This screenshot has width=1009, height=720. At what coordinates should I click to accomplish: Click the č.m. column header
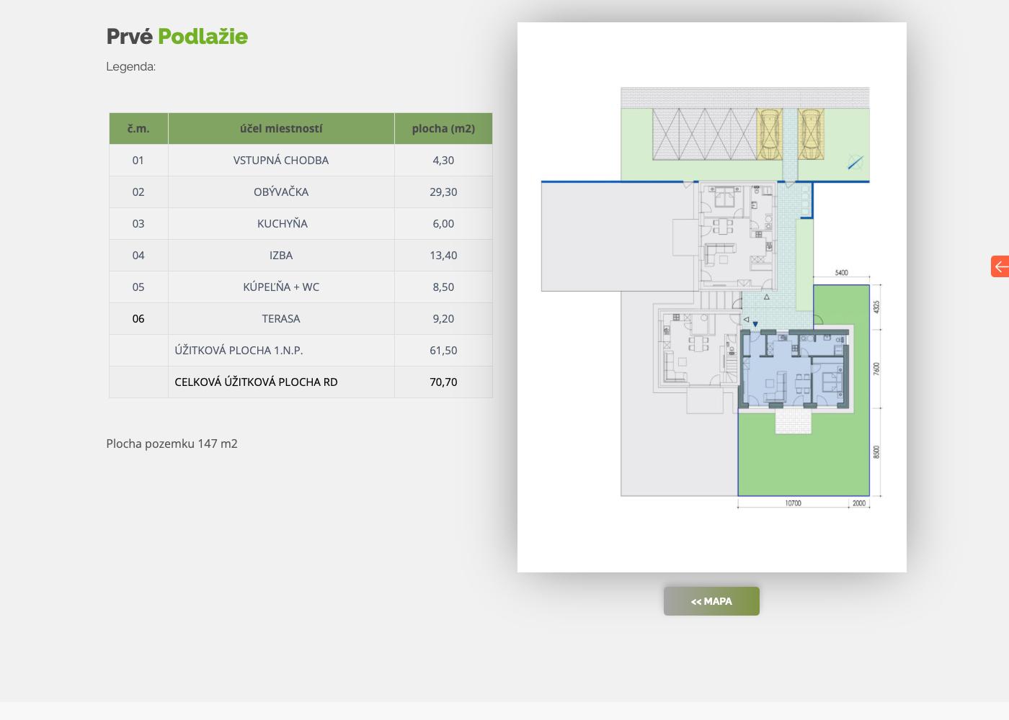click(138, 129)
